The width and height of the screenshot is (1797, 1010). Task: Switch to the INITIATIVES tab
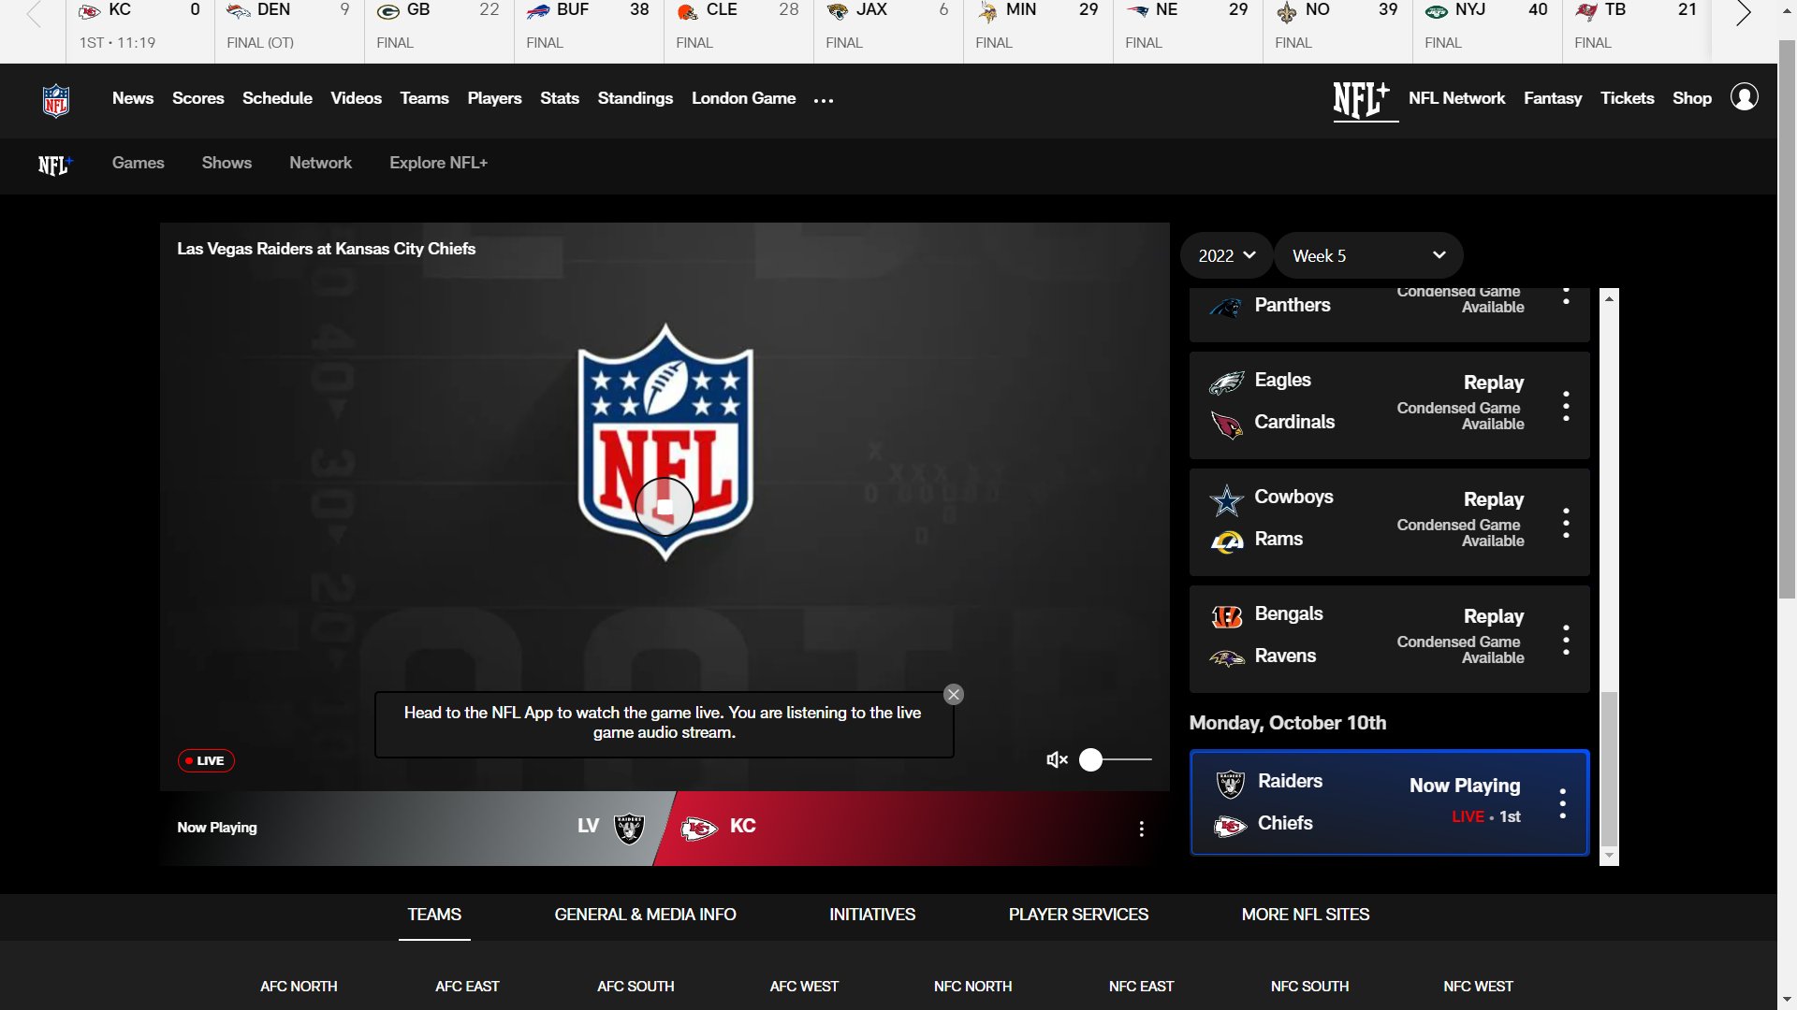871,915
